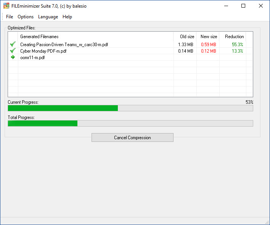270x225 pixels.
Task: Click the 0.59 MB new size value
Action: point(209,44)
